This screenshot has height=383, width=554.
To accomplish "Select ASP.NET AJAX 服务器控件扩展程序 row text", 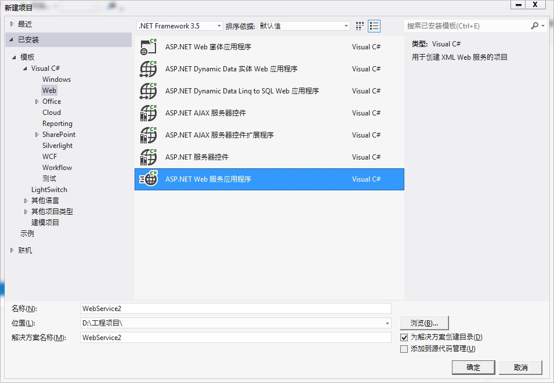I will (x=219, y=135).
